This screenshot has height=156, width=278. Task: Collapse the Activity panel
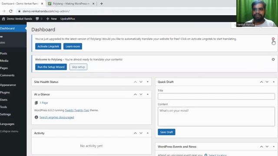pyautogui.click(x=148, y=133)
